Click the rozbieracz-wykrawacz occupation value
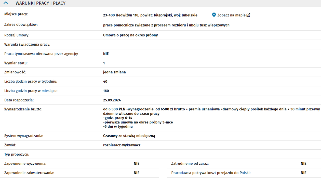The image size is (321, 182). click(x=122, y=145)
